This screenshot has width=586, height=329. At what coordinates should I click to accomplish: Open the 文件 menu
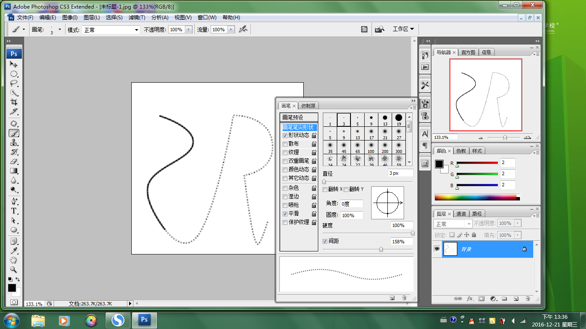(x=25, y=18)
